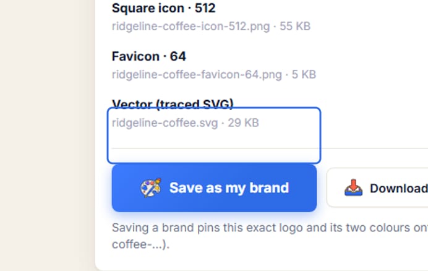Click the 29 KB SVG size text
Screen dimensions: 428x271
click(244, 123)
